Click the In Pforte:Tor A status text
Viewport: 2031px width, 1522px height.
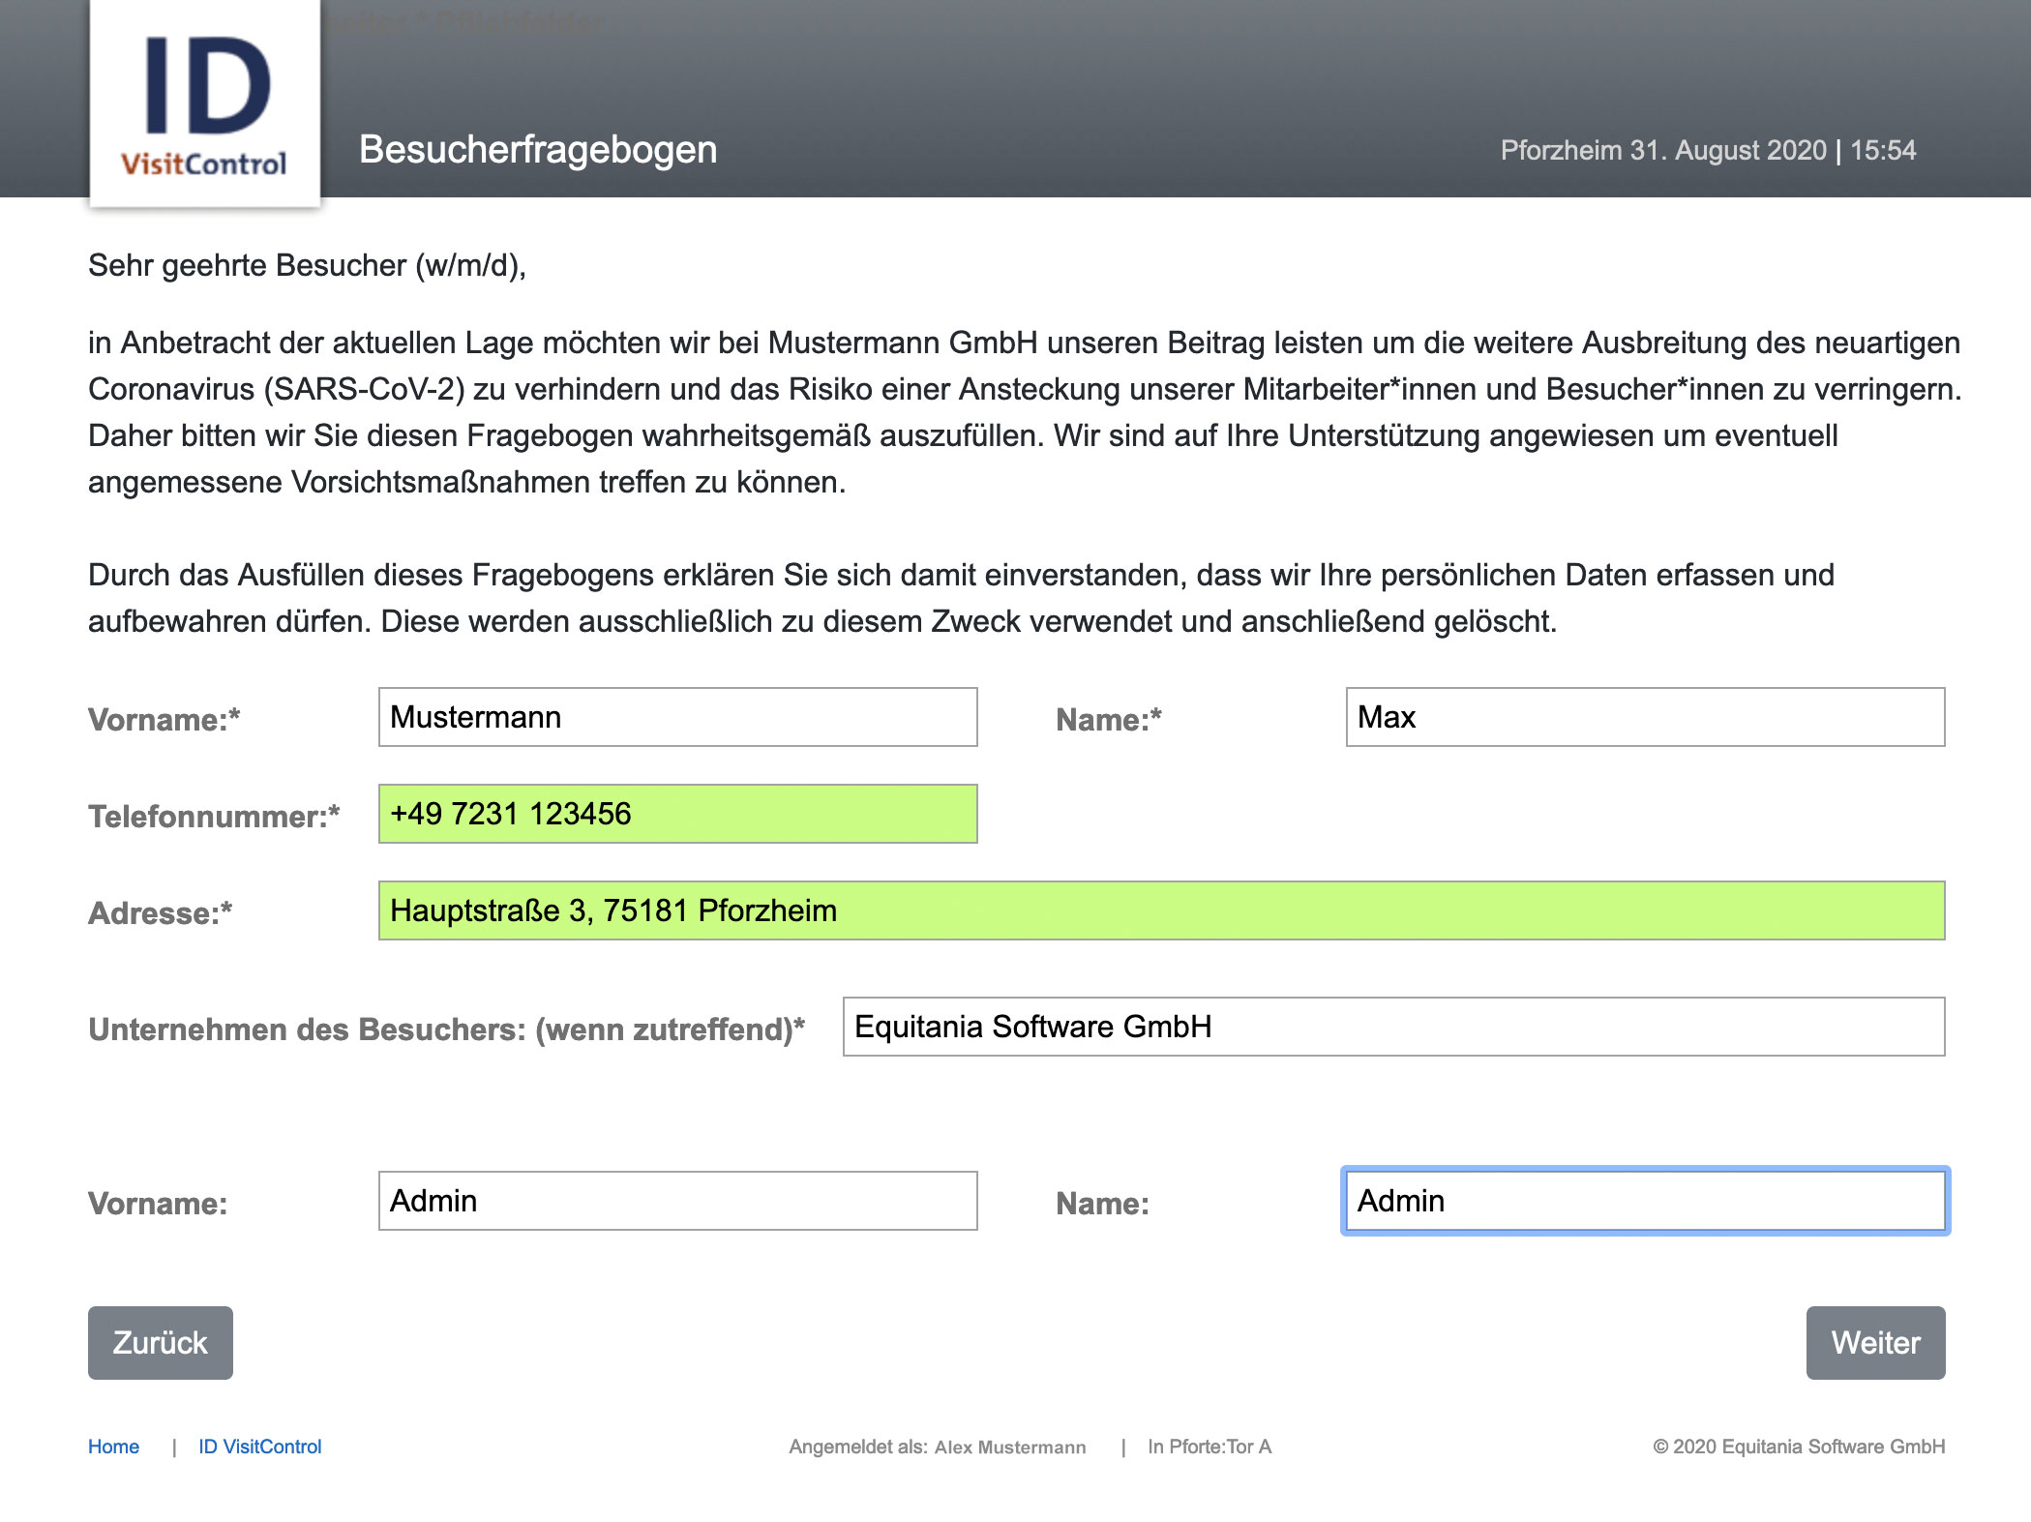click(x=1210, y=1447)
